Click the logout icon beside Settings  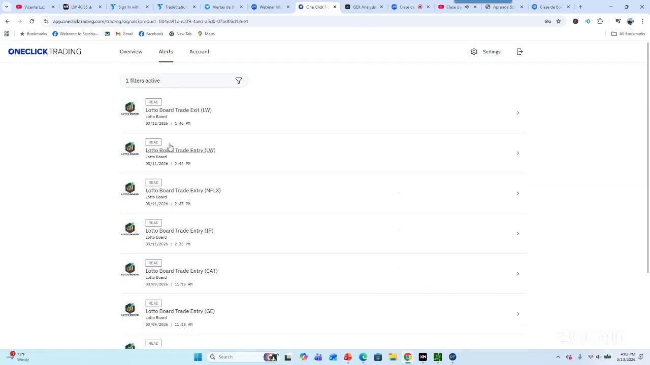tap(519, 52)
